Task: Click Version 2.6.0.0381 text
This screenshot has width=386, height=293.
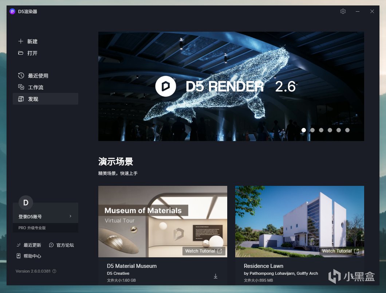Action: pos(33,271)
